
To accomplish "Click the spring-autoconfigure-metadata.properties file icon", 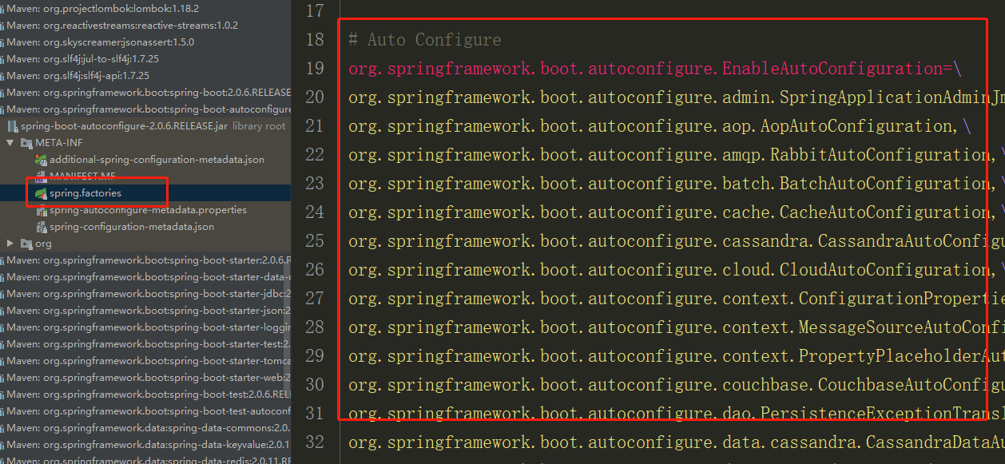I will pyautogui.click(x=41, y=210).
